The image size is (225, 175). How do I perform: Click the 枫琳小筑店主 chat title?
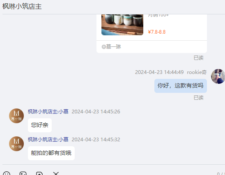click(x=22, y=7)
